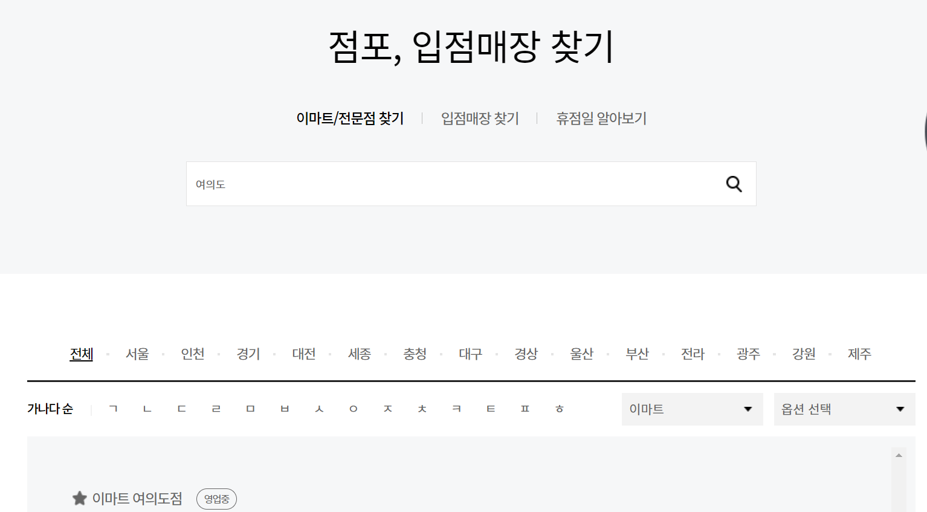Select consonant ㅍ in alphabetical filter
The height and width of the screenshot is (512, 927).
[x=525, y=409]
